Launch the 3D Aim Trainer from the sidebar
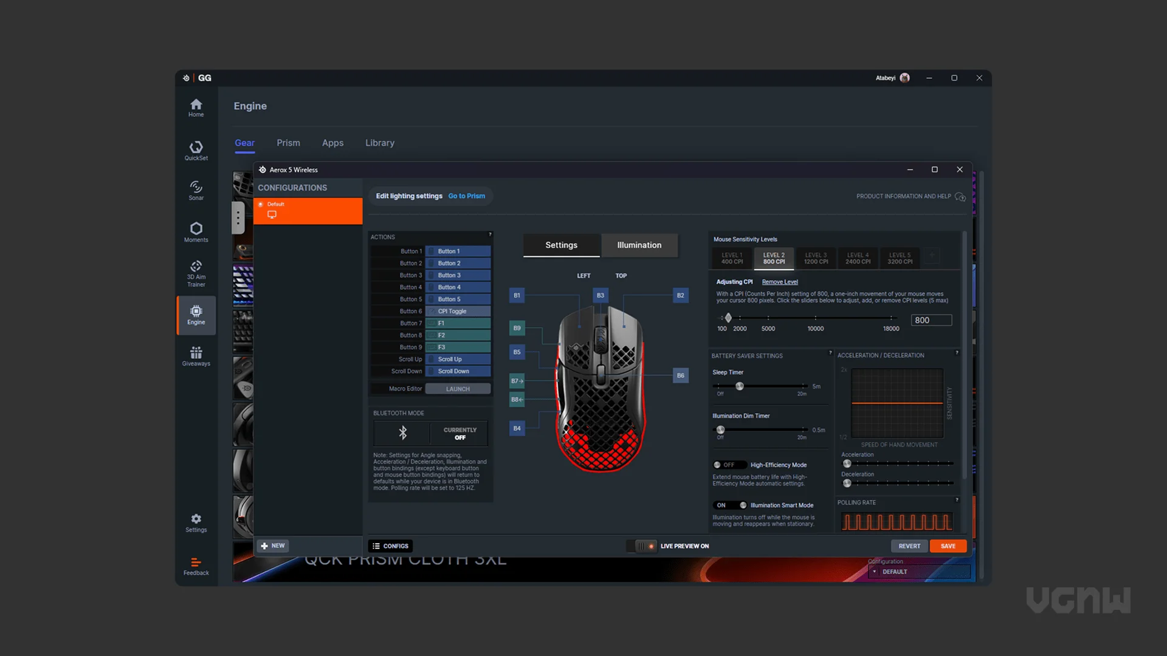1167x656 pixels. point(196,273)
